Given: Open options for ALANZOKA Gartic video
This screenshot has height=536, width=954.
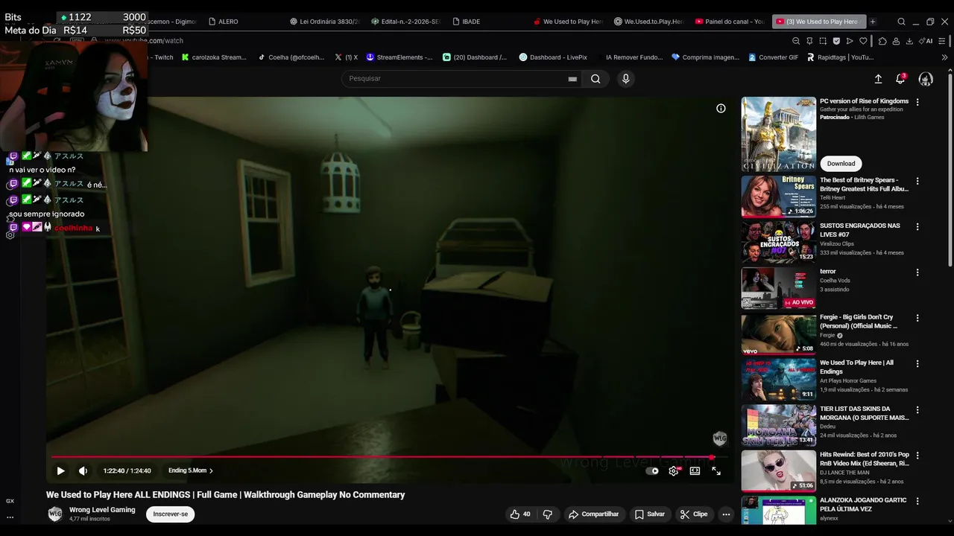Looking at the screenshot, I should (917, 501).
